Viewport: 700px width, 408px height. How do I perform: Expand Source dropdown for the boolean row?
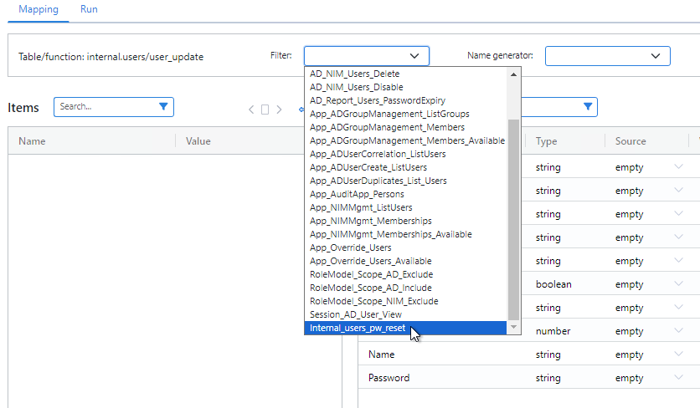pyautogui.click(x=678, y=284)
